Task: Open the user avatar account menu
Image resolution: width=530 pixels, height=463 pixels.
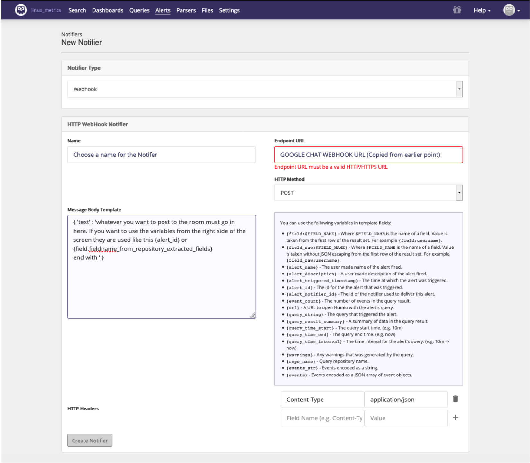Action: [x=511, y=10]
